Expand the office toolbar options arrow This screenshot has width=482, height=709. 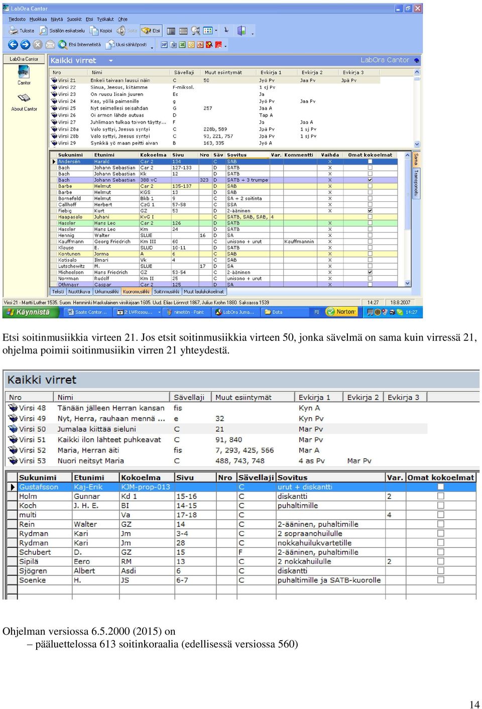click(225, 46)
